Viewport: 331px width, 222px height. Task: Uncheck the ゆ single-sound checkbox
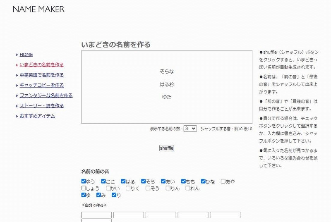(84, 195)
